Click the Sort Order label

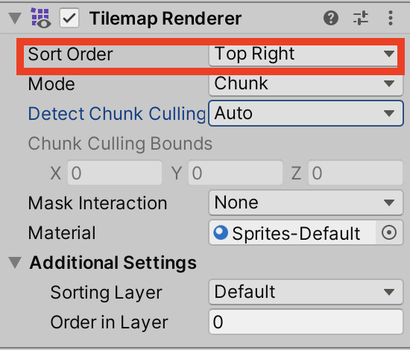point(70,54)
